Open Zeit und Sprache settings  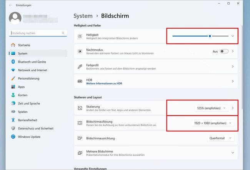point(38,103)
